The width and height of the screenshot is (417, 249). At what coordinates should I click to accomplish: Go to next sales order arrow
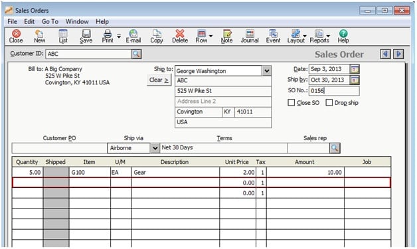tap(398, 54)
